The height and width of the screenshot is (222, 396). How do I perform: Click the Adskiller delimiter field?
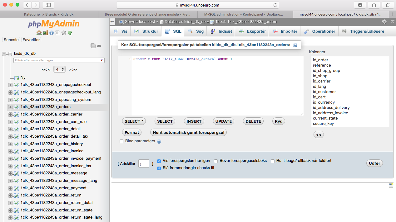(x=144, y=164)
